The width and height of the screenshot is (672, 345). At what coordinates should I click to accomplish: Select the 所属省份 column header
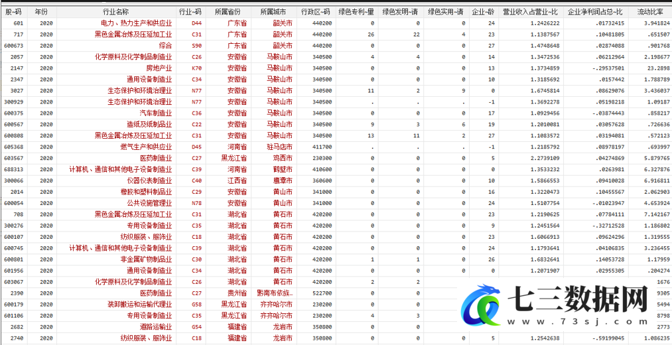(228, 11)
